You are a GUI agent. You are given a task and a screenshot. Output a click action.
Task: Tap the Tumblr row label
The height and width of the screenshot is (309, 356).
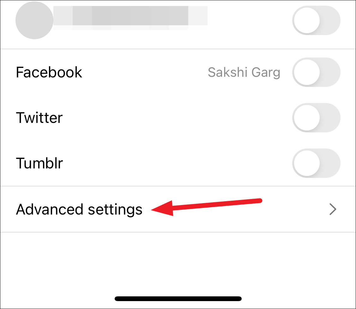[39, 163]
